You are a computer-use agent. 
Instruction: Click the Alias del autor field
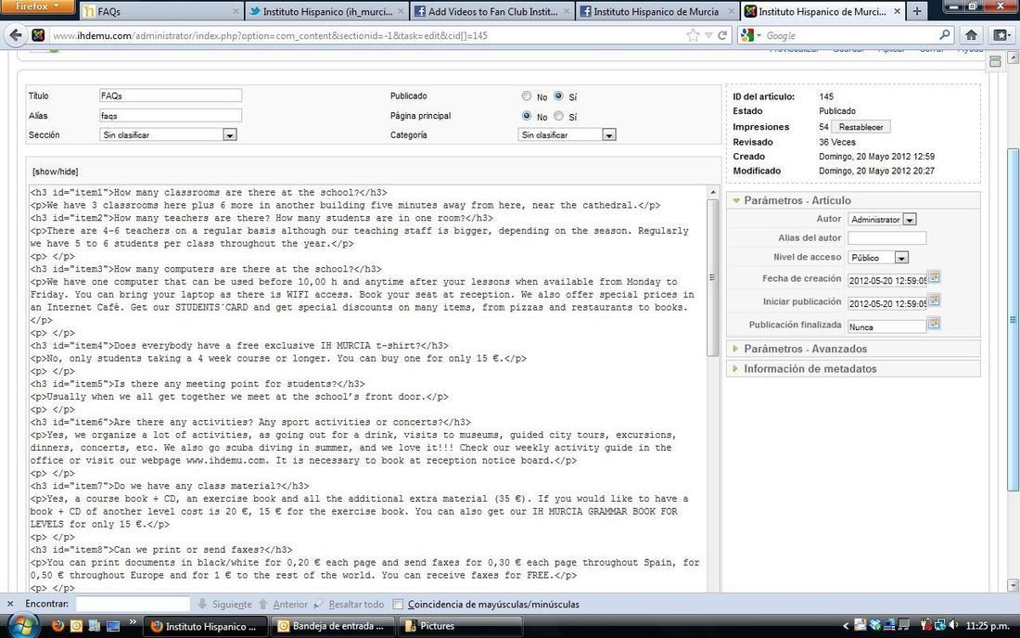(886, 238)
